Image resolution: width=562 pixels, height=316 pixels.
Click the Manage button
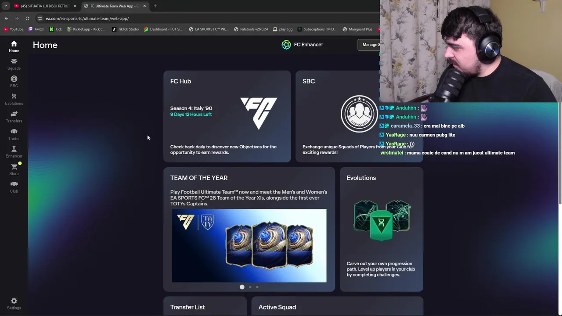point(369,45)
